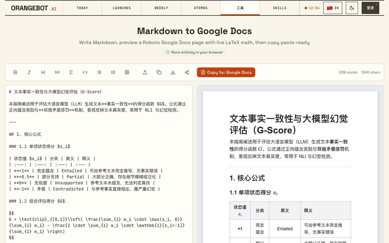Go to ORANGEBOT.AI home logo
The width and height of the screenshot is (389, 243).
coord(34,8)
